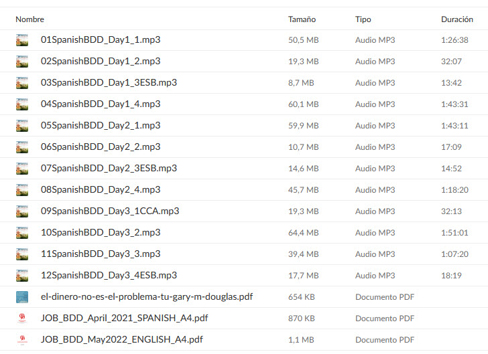Select the thumbnail icon of 04SpanishBDD_Day1_4.mp3
Viewport: 488px width, 354px height.
22,104
